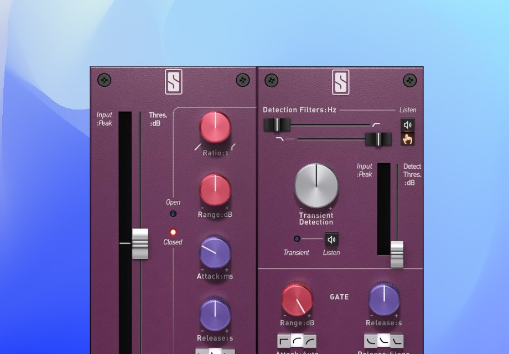Click the Ratio knob
This screenshot has width=509, height=354.
pos(215,127)
